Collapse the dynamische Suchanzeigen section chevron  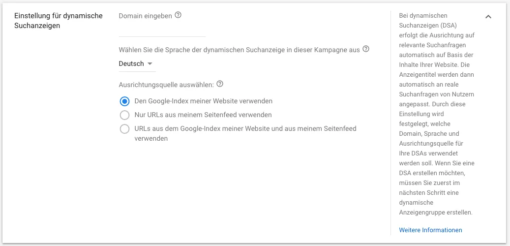pos(488,17)
